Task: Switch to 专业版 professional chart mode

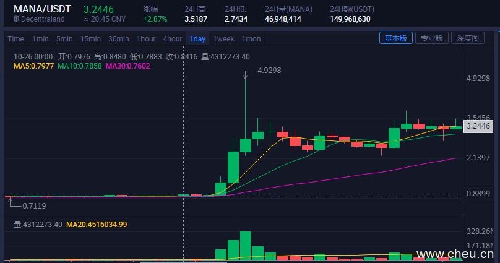Action: click(x=431, y=38)
